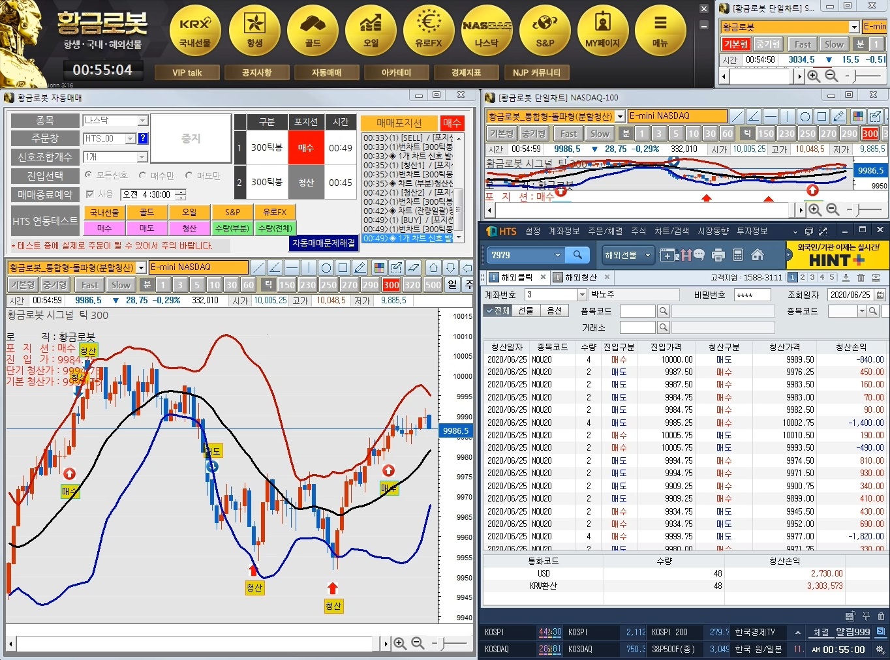Expand the 주문창 HTS_00 dropdown

[x=130, y=138]
